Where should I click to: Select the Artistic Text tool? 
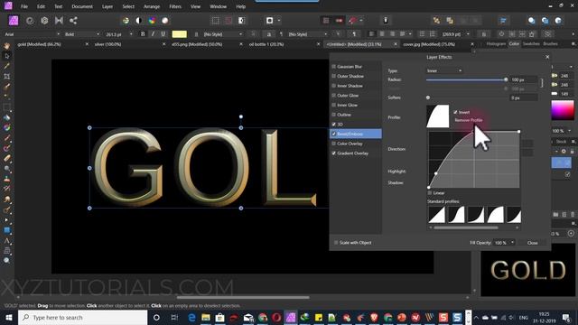6,241
